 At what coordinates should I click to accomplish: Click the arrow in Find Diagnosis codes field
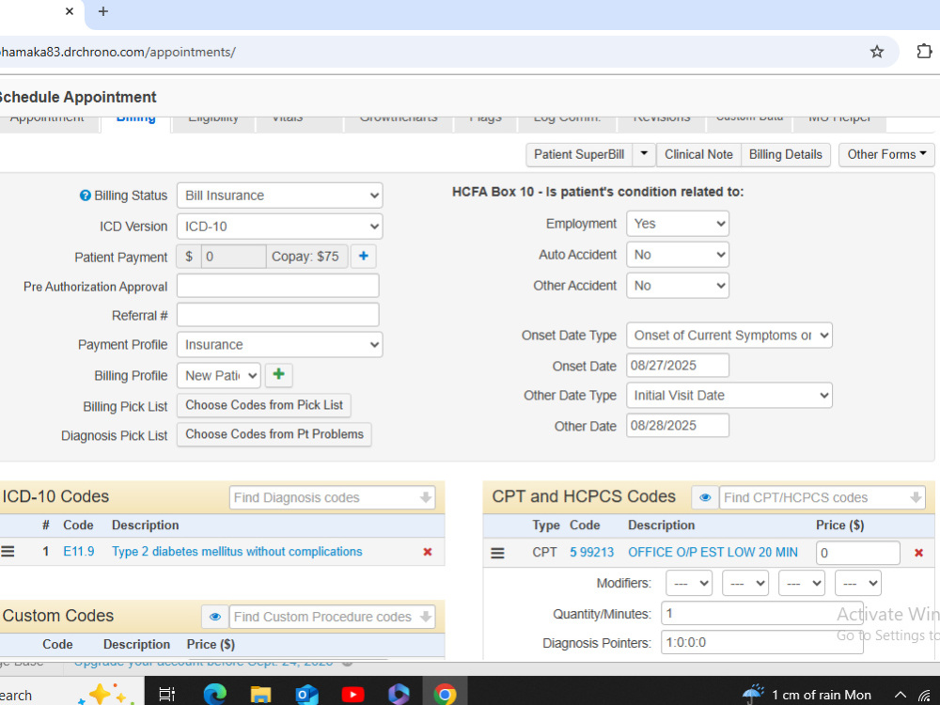pos(426,497)
